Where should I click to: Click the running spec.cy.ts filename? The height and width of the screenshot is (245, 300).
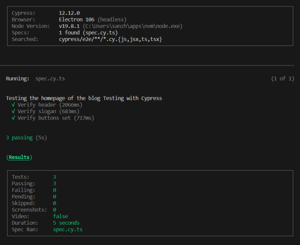coord(50,79)
